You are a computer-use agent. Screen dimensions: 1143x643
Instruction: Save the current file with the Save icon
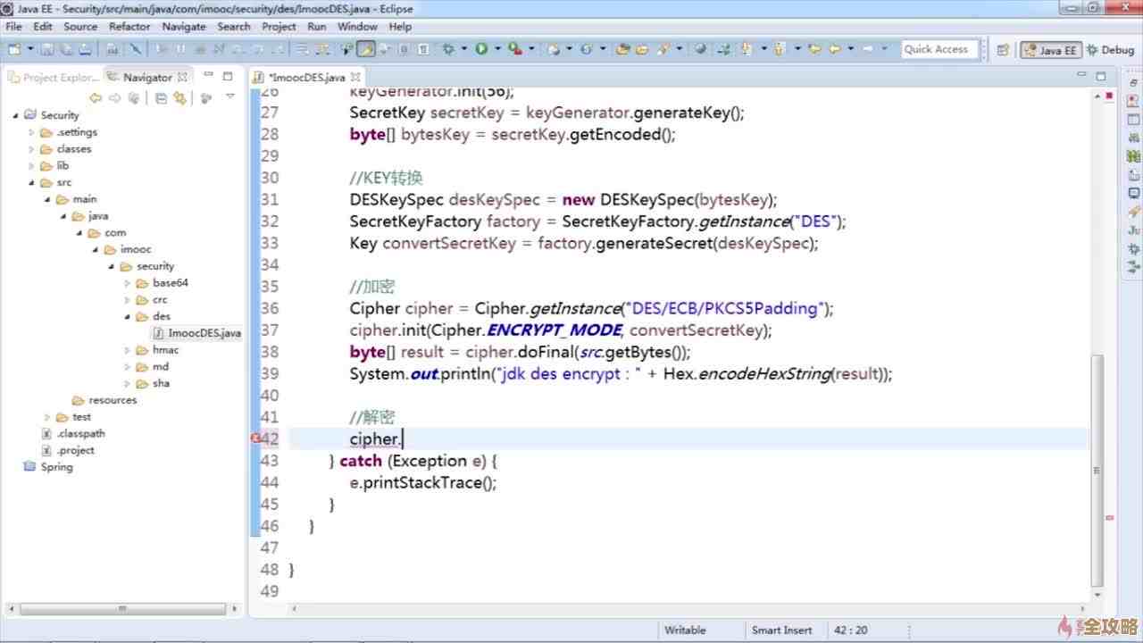point(49,49)
